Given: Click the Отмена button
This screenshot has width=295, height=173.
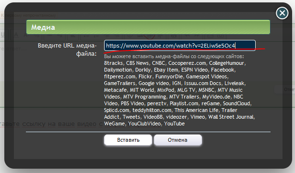Looking at the screenshot, I should (178, 140).
